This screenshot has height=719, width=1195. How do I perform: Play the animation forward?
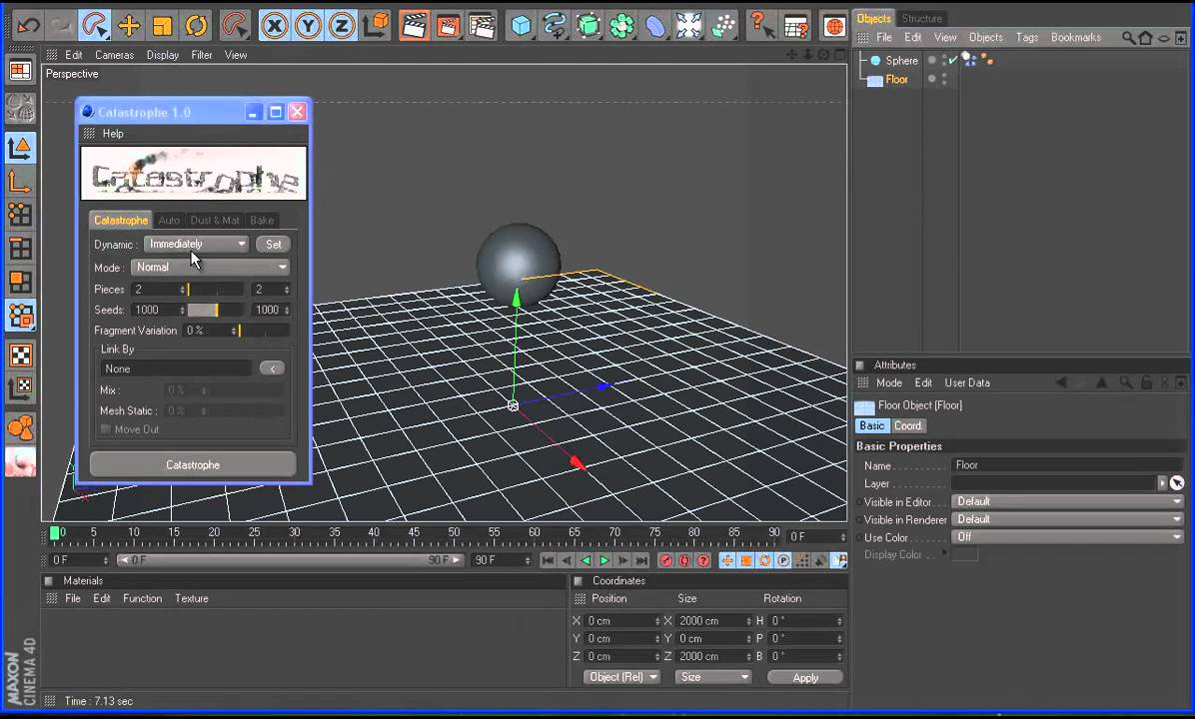pyautogui.click(x=603, y=560)
